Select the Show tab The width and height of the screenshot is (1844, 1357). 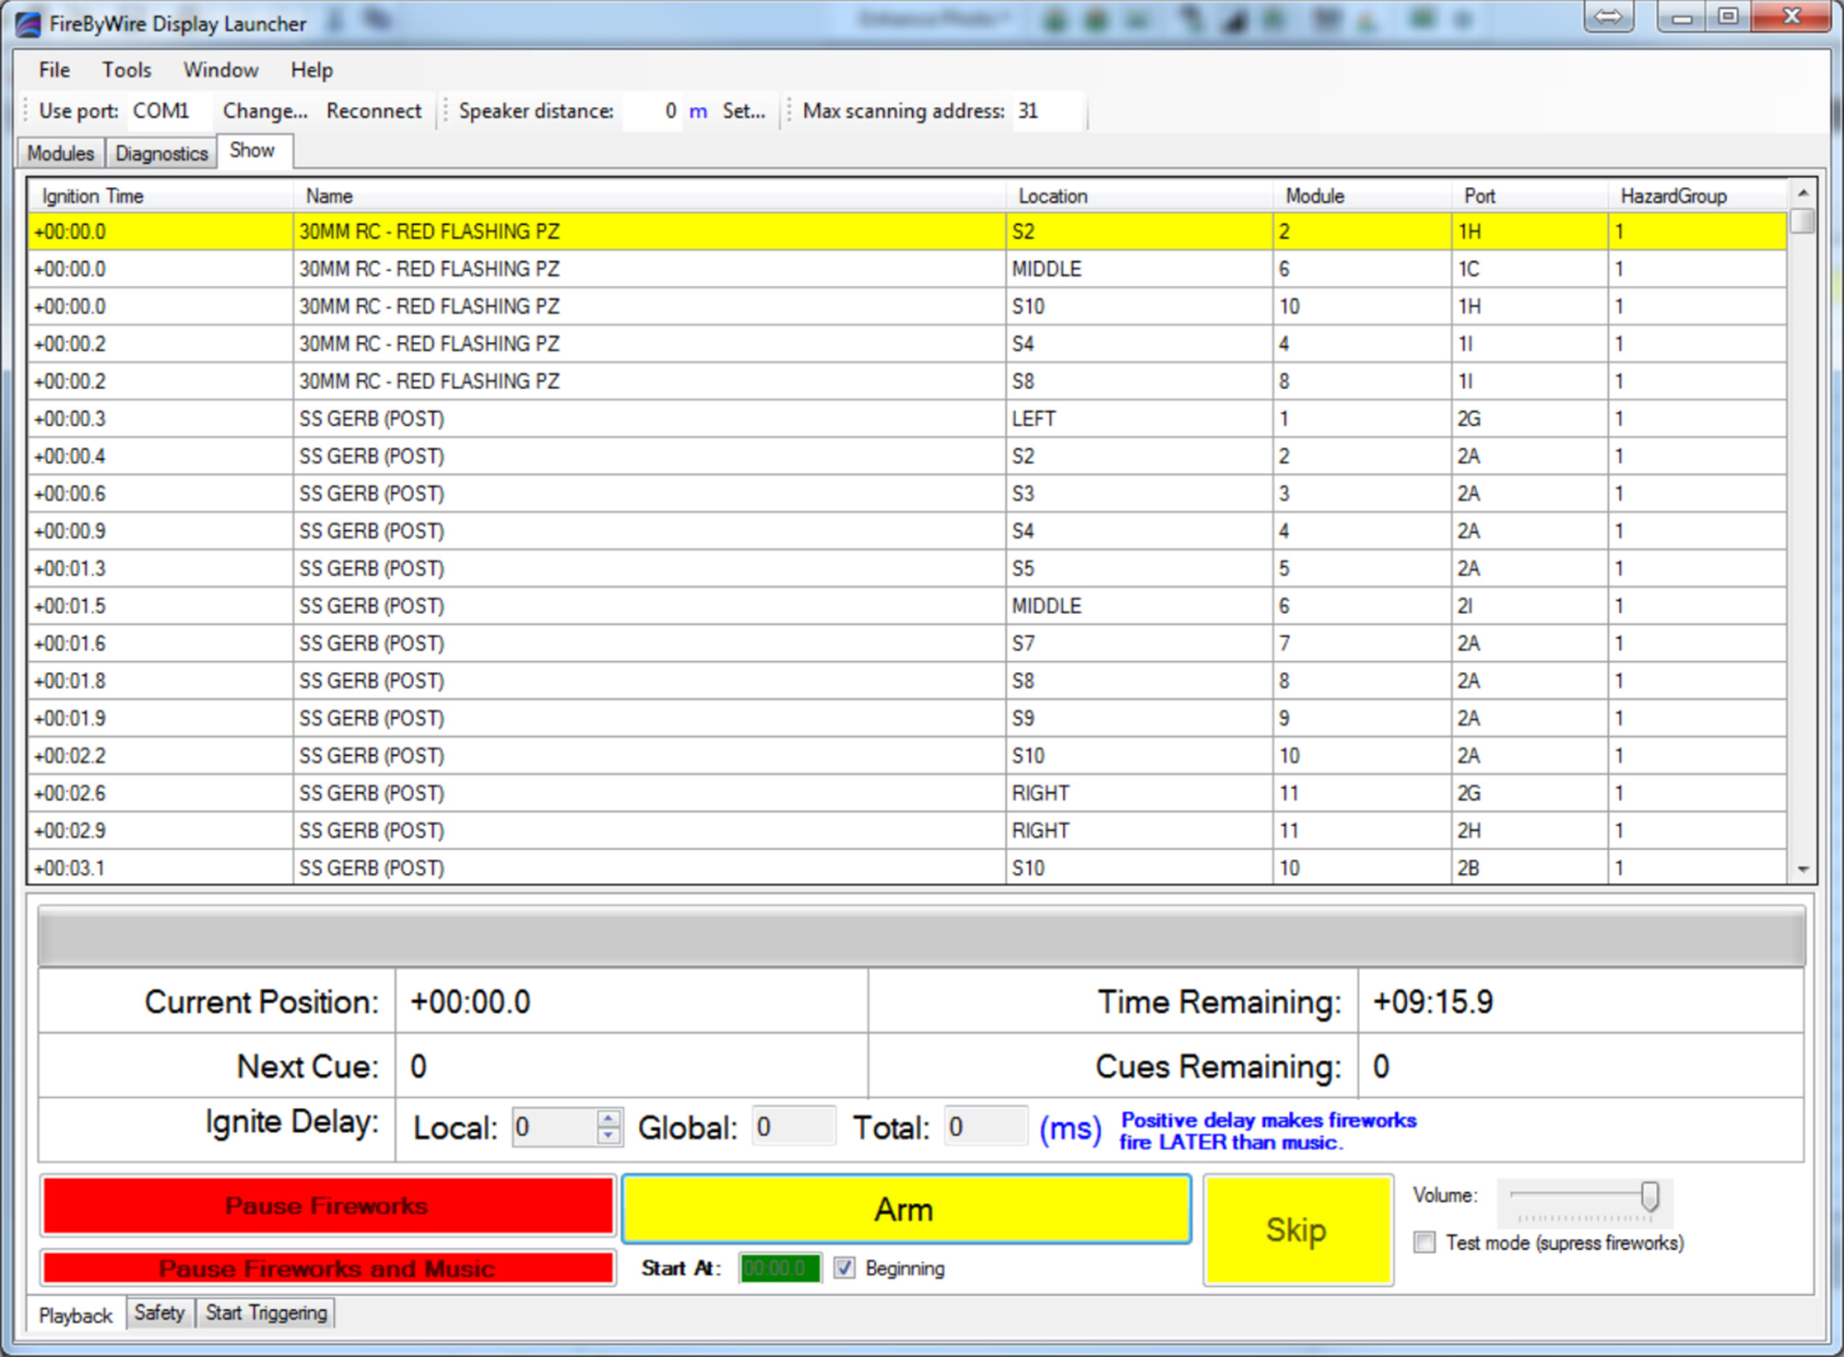tap(254, 150)
